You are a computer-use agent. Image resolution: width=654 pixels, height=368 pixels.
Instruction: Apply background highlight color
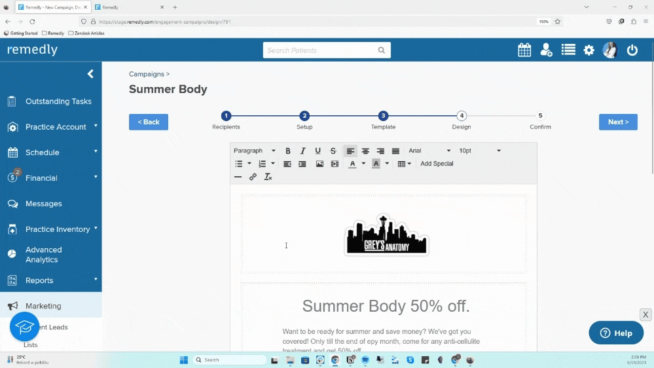click(x=376, y=164)
